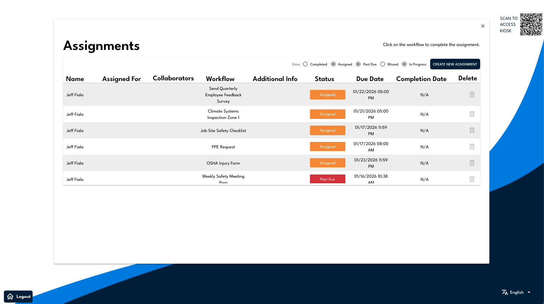The width and height of the screenshot is (544, 304).
Task: Open the English language dropdown
Action: click(x=516, y=292)
